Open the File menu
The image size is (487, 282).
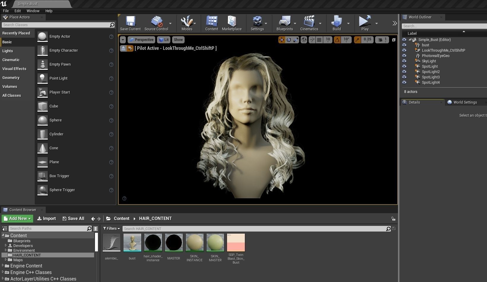[x=6, y=11]
